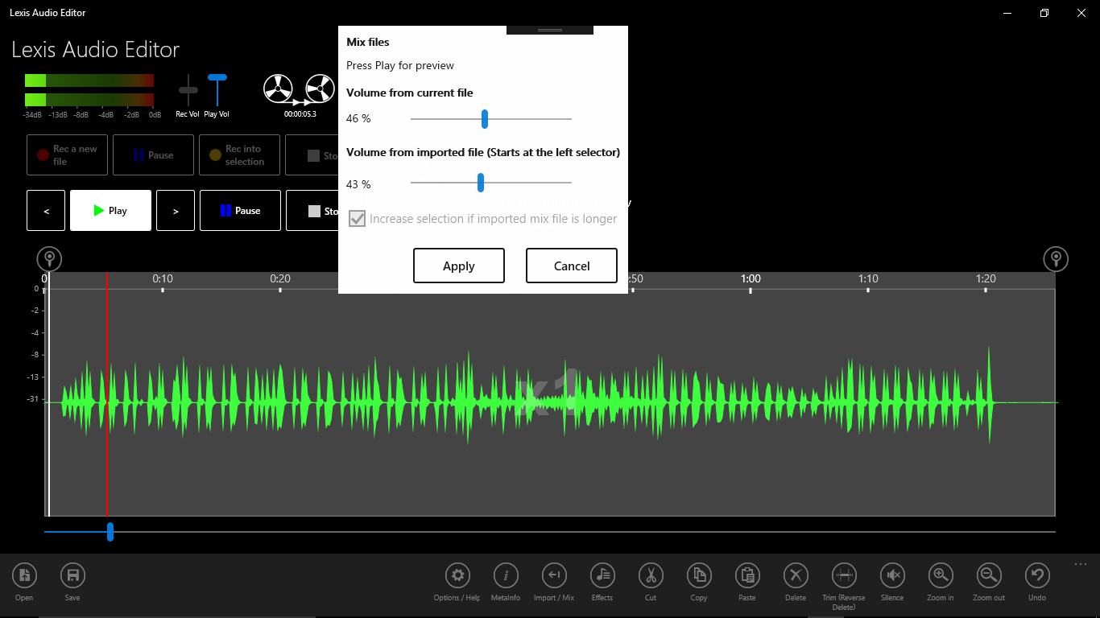The width and height of the screenshot is (1100, 618).
Task: Click the 0:10 timeline mark
Action: pyautogui.click(x=163, y=279)
